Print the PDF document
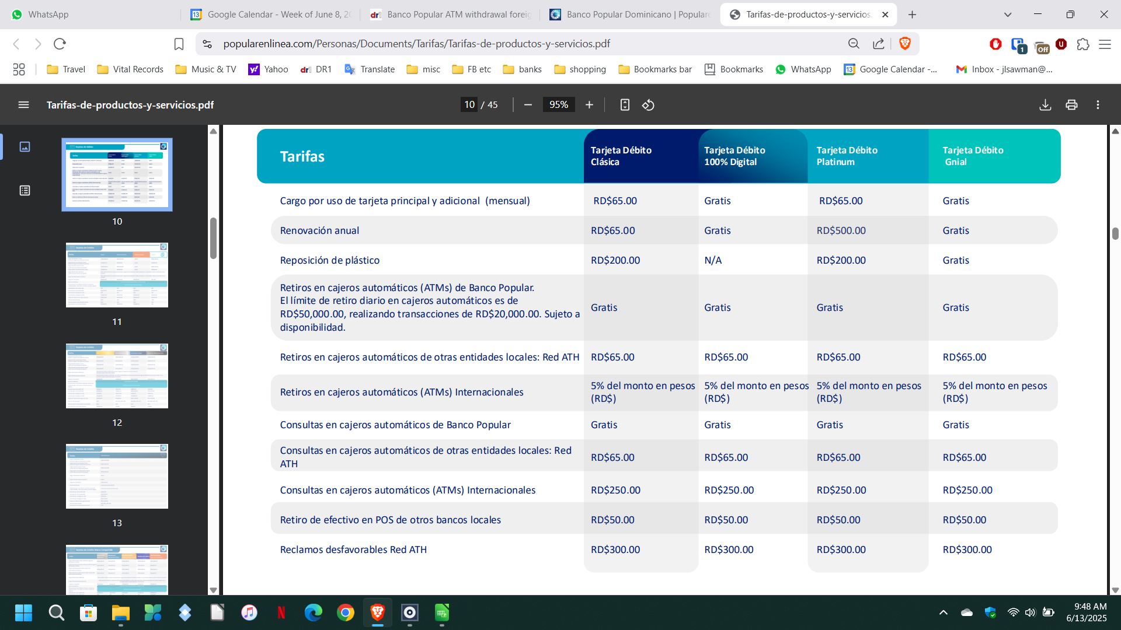1121x630 pixels. (1071, 105)
